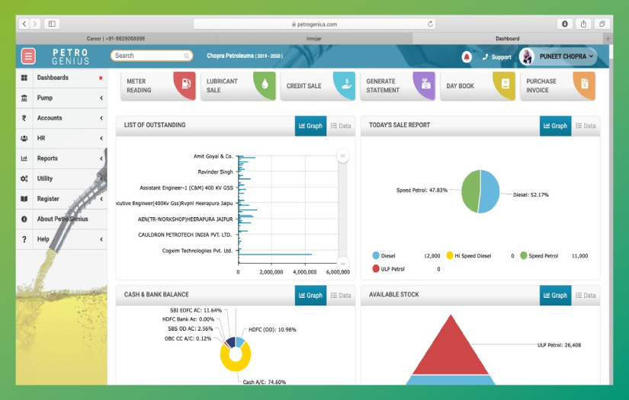Click Puneet Chopra profile avatar
This screenshot has width=629, height=400.
527,56
